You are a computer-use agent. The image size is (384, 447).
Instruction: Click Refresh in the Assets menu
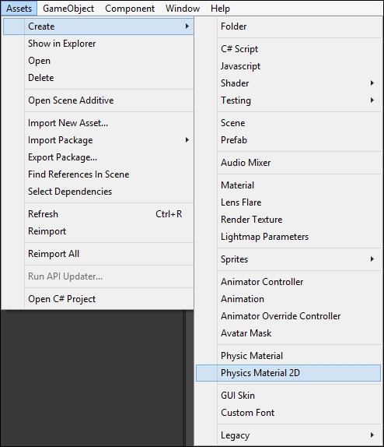[x=99, y=214]
